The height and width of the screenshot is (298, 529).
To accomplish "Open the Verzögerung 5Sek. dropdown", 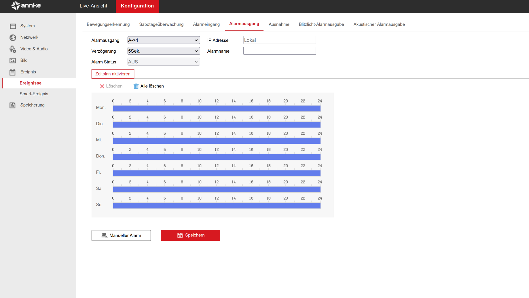I will 163,51.
